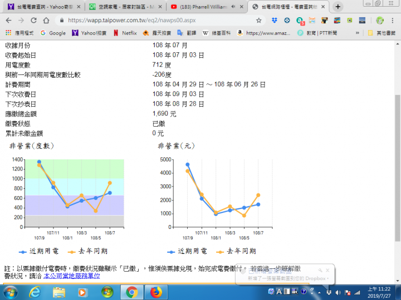
Task: Show hidden system tray icons arrow
Action: [320, 293]
